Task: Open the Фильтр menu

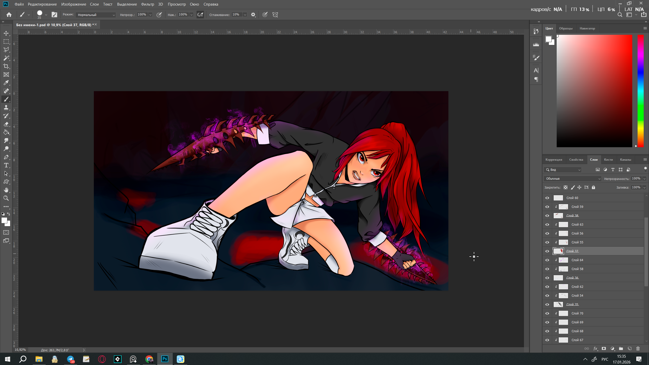Action: click(147, 4)
